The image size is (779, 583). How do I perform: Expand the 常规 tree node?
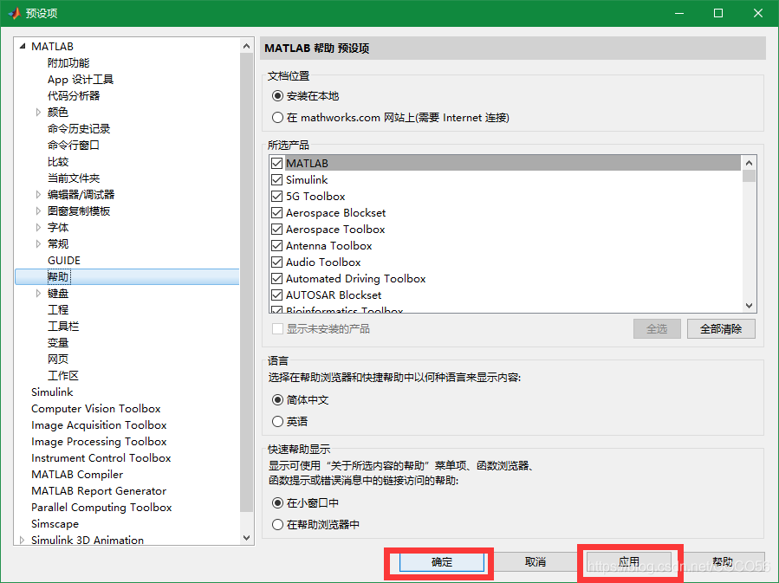pyautogui.click(x=38, y=243)
